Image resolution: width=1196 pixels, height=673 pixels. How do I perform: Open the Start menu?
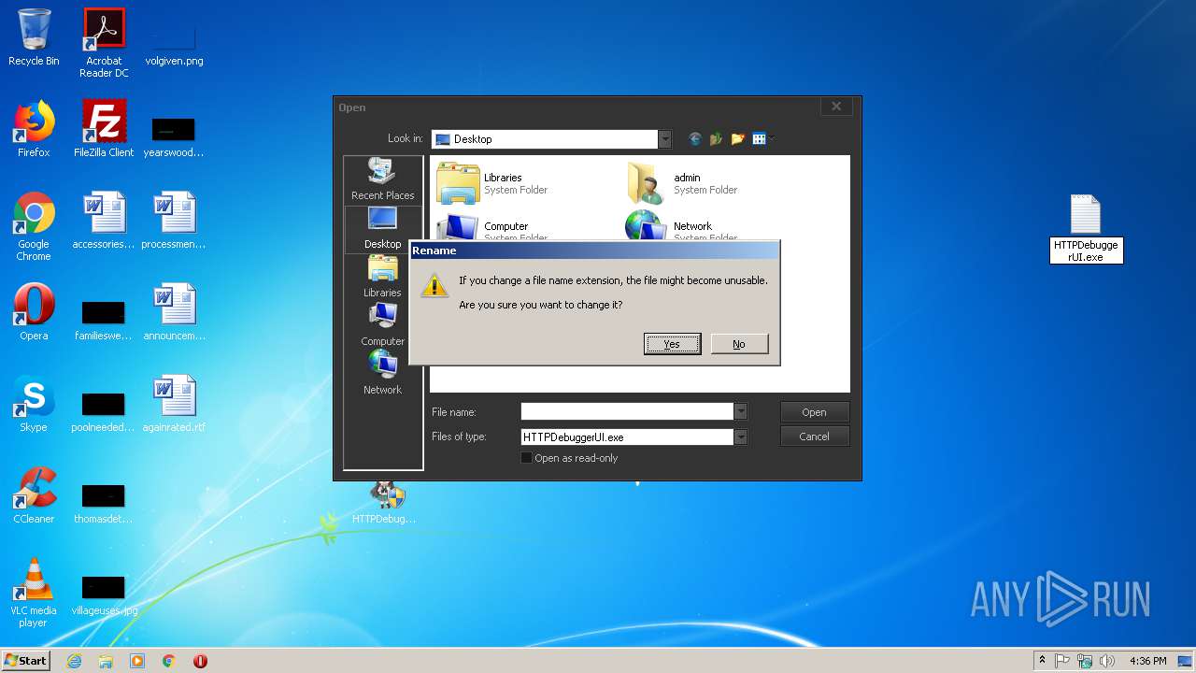click(25, 660)
